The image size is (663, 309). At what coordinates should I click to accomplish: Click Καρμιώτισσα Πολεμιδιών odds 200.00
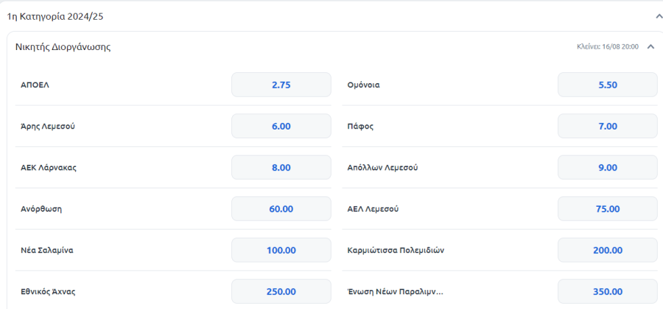click(x=608, y=250)
